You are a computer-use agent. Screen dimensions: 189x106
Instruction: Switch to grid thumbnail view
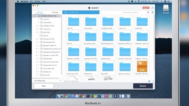click(149, 81)
